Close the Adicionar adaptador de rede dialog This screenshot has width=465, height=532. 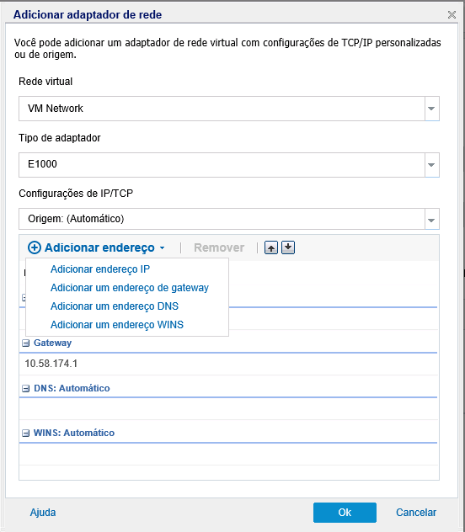point(452,14)
